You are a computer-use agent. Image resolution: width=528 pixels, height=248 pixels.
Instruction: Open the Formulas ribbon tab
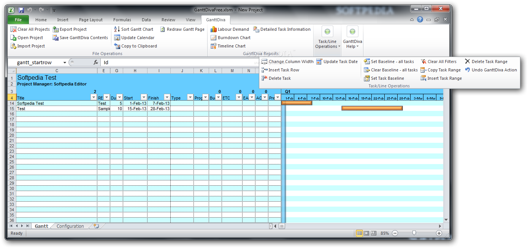[x=122, y=20]
